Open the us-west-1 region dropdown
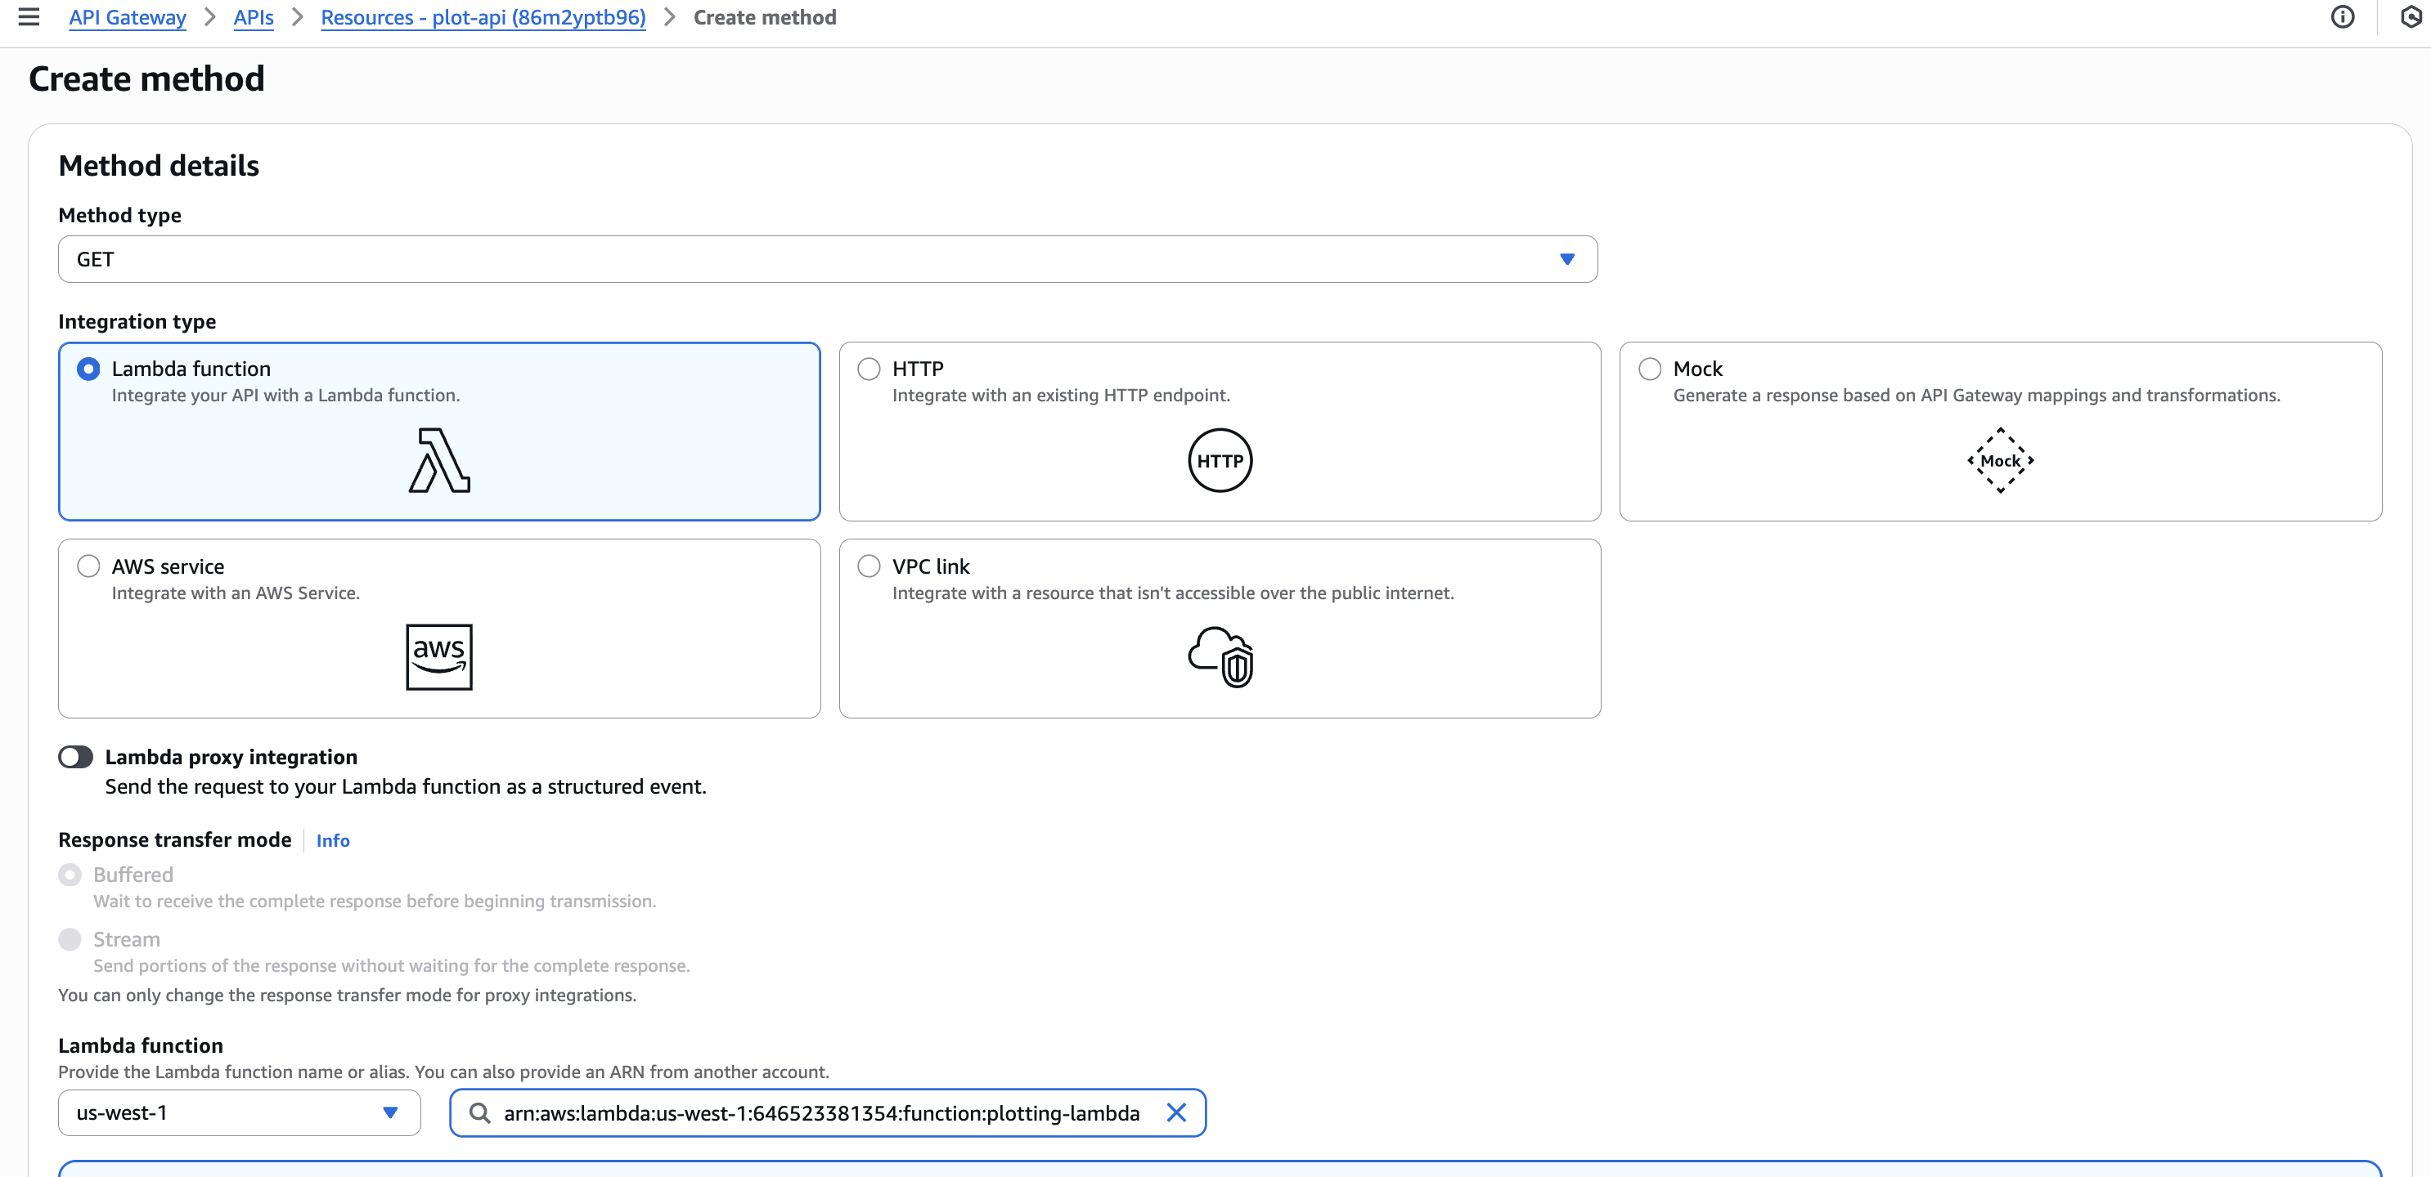This screenshot has width=2431, height=1177. coord(238,1113)
